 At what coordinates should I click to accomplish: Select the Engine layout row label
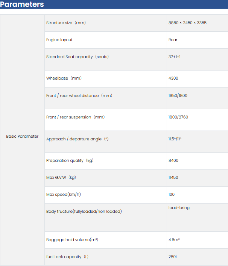tap(59, 40)
